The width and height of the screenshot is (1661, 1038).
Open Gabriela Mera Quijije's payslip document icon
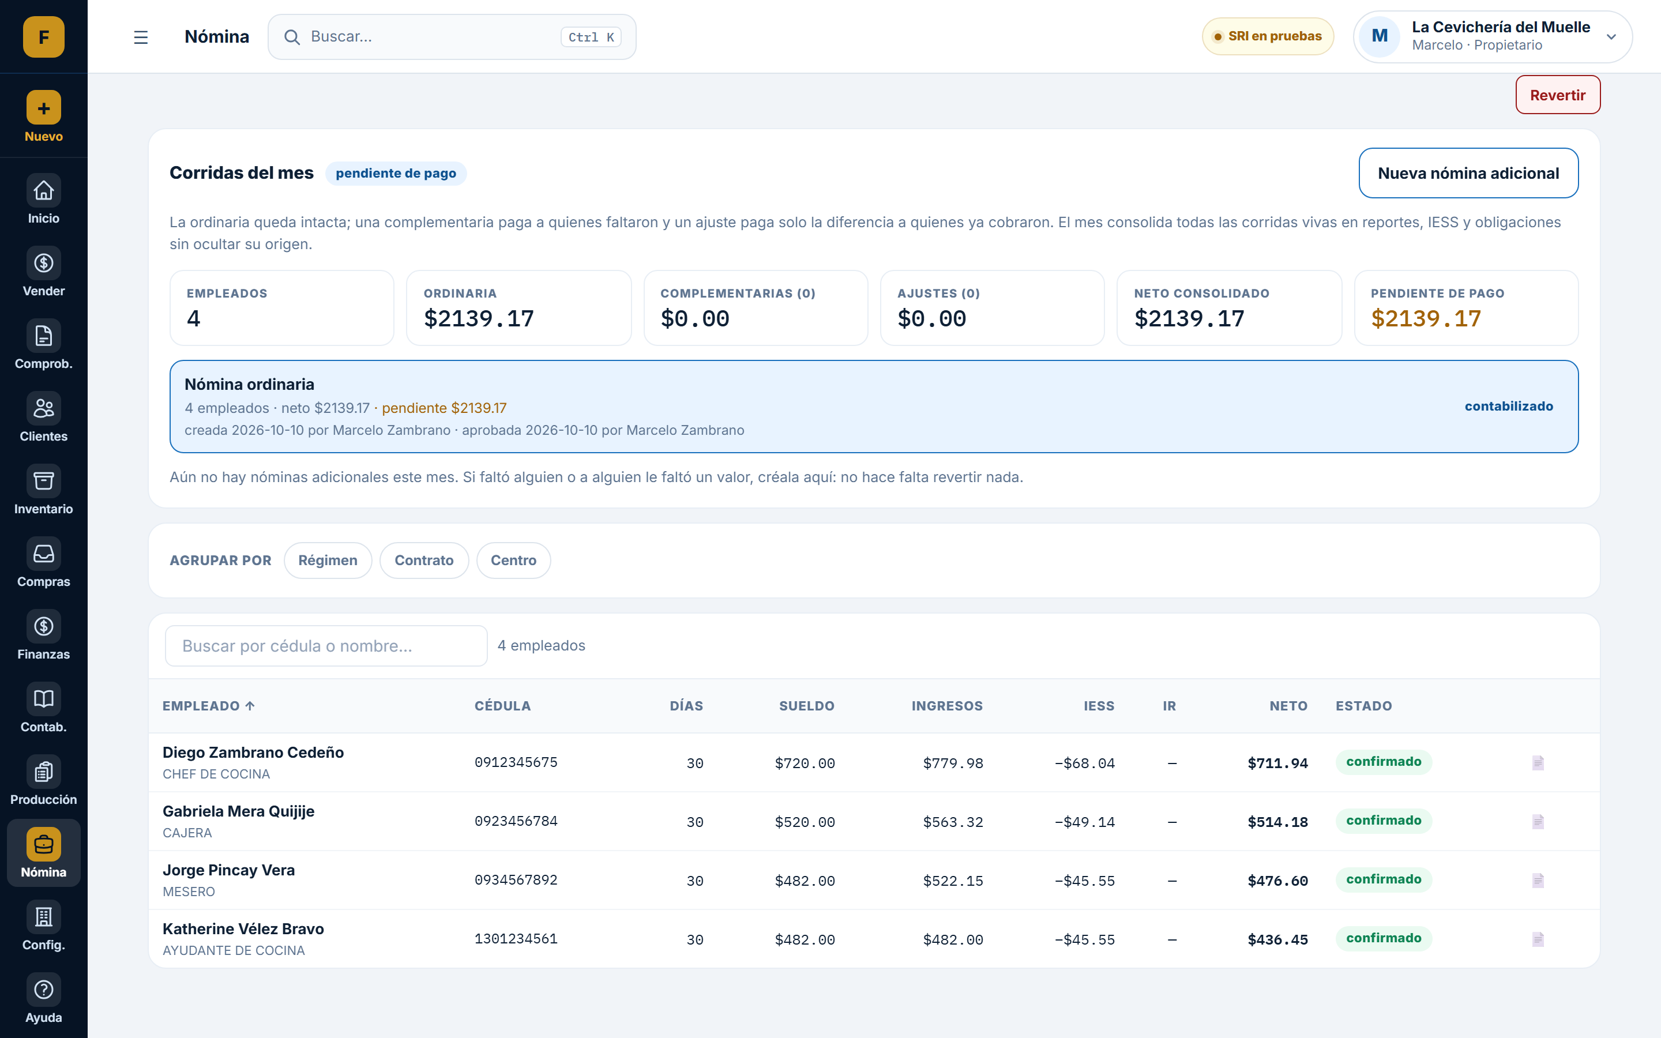tap(1538, 822)
